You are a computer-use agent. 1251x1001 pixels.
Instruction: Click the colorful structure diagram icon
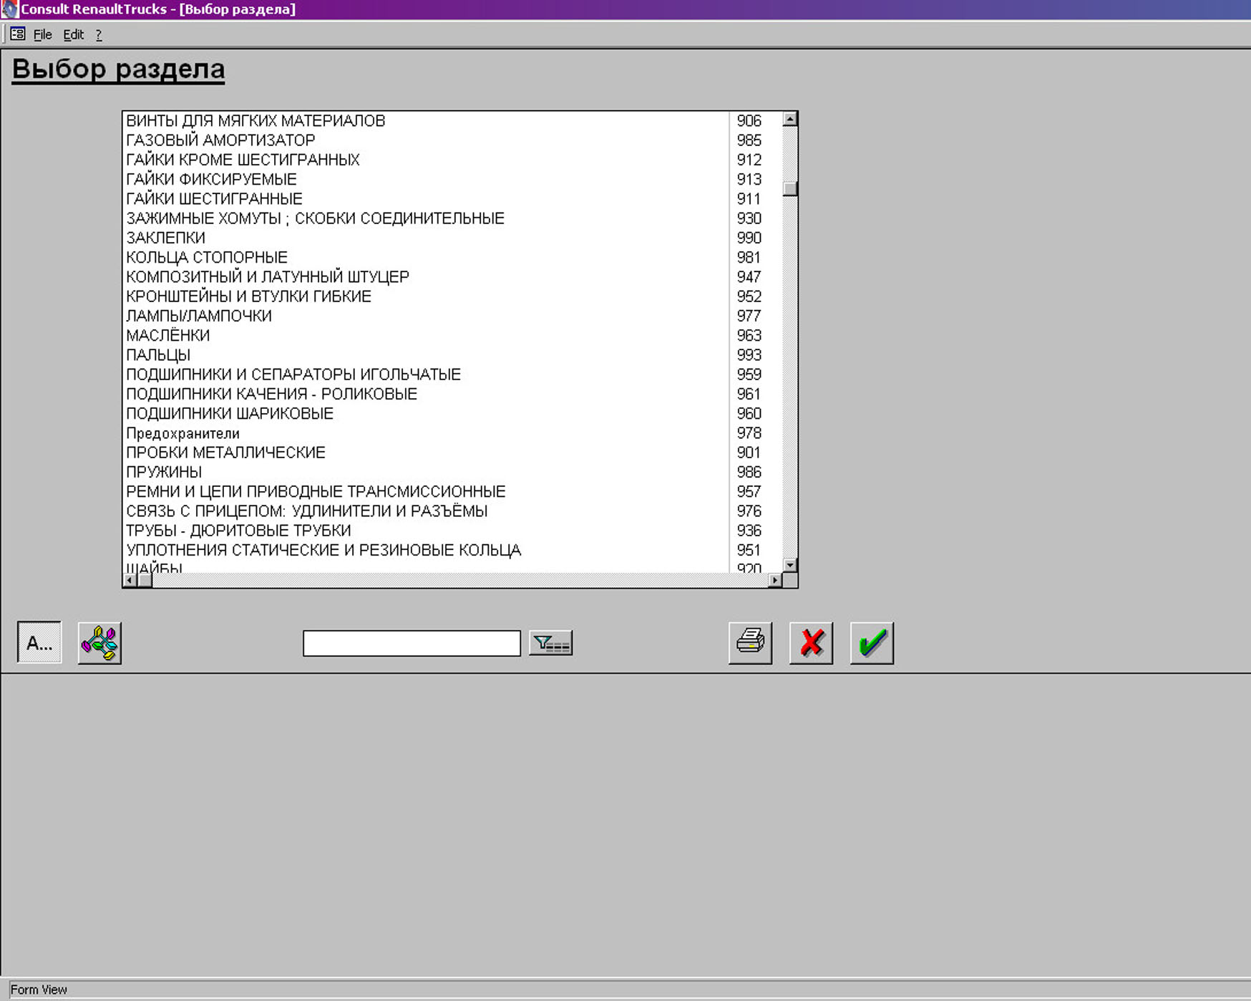point(99,642)
